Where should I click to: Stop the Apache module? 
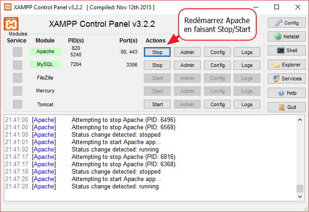click(x=157, y=52)
